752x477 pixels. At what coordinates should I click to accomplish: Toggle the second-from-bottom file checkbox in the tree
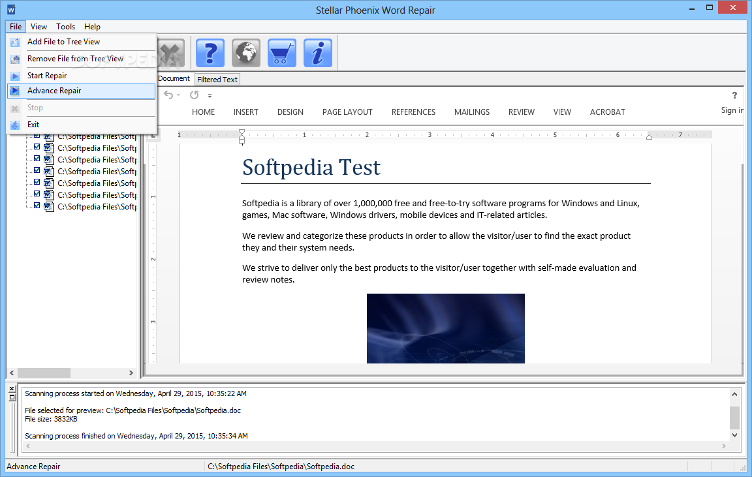[37, 194]
